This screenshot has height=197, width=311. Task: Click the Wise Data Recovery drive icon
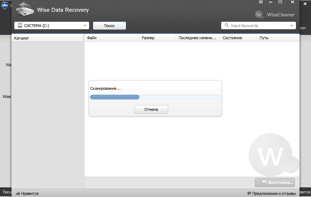[25, 9]
